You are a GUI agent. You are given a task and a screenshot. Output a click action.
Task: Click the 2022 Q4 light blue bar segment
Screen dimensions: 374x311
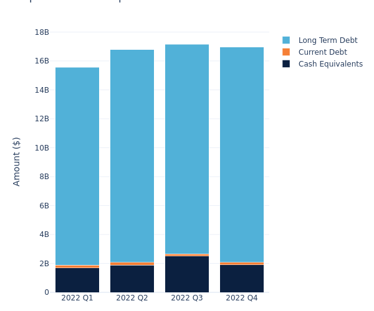pos(242,154)
